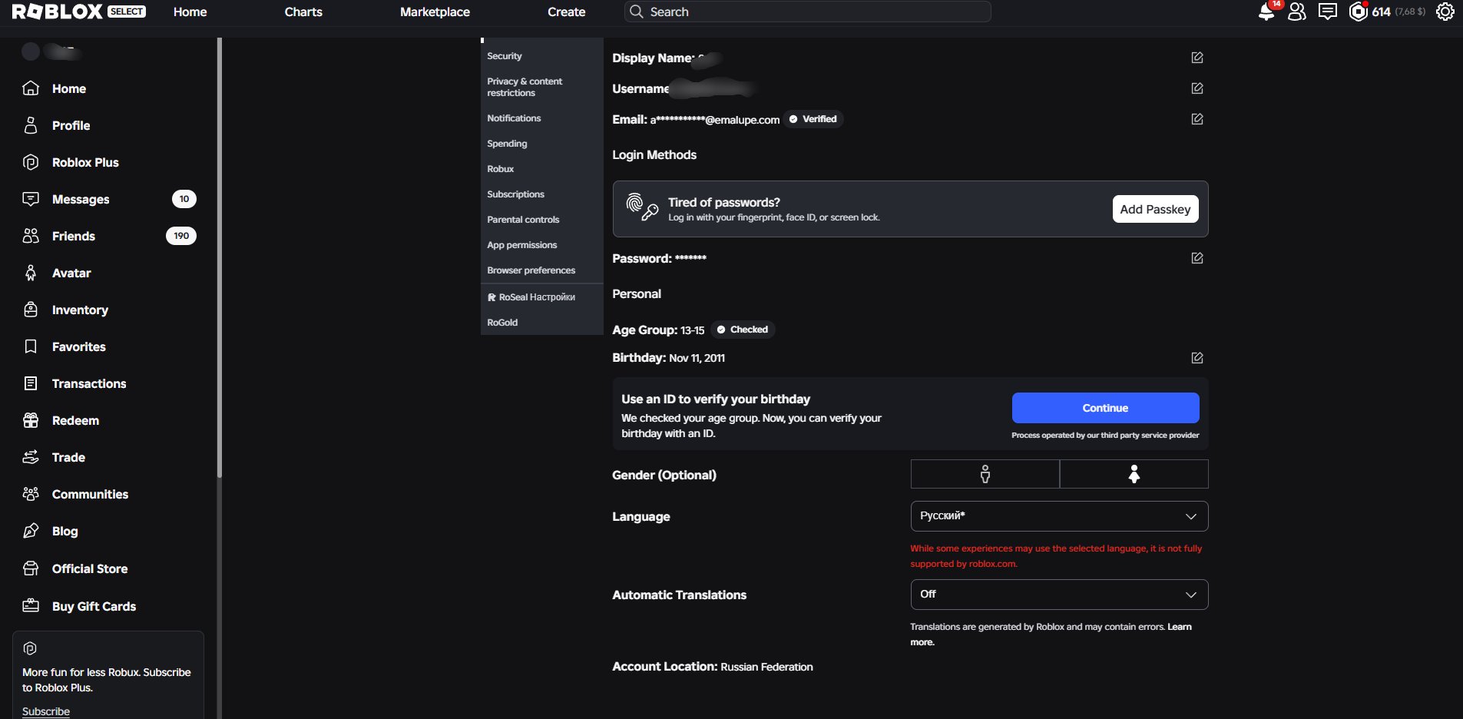Click the Subscribe link
The image size is (1463, 719).
pyautogui.click(x=46, y=711)
